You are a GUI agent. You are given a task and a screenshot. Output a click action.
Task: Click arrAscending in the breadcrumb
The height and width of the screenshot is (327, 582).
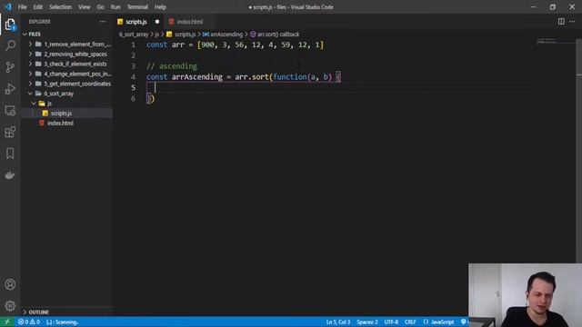[222, 35]
